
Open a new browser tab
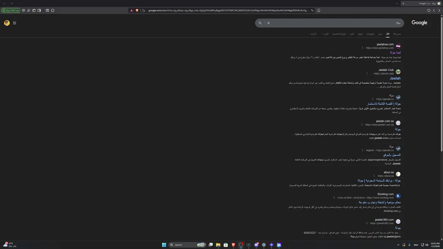click(x=397, y=3)
